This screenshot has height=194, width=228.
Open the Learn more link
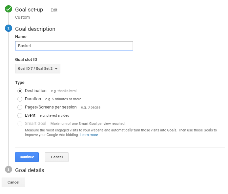(89, 135)
